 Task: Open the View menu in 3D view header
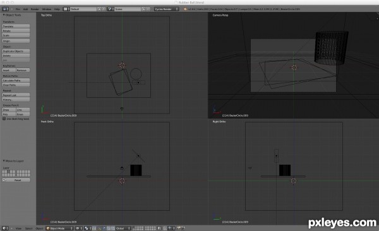[18, 228]
